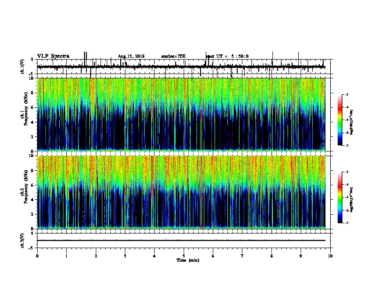Click the ch.3 flat voltage trace
The width and height of the screenshot is (372, 287).
tap(181, 241)
